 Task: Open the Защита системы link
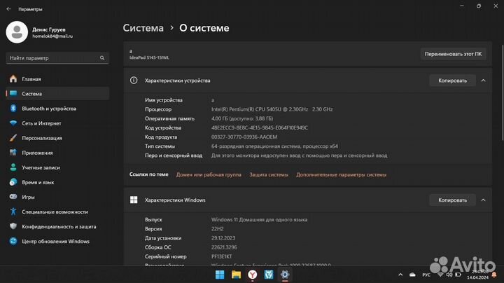[x=269, y=174]
